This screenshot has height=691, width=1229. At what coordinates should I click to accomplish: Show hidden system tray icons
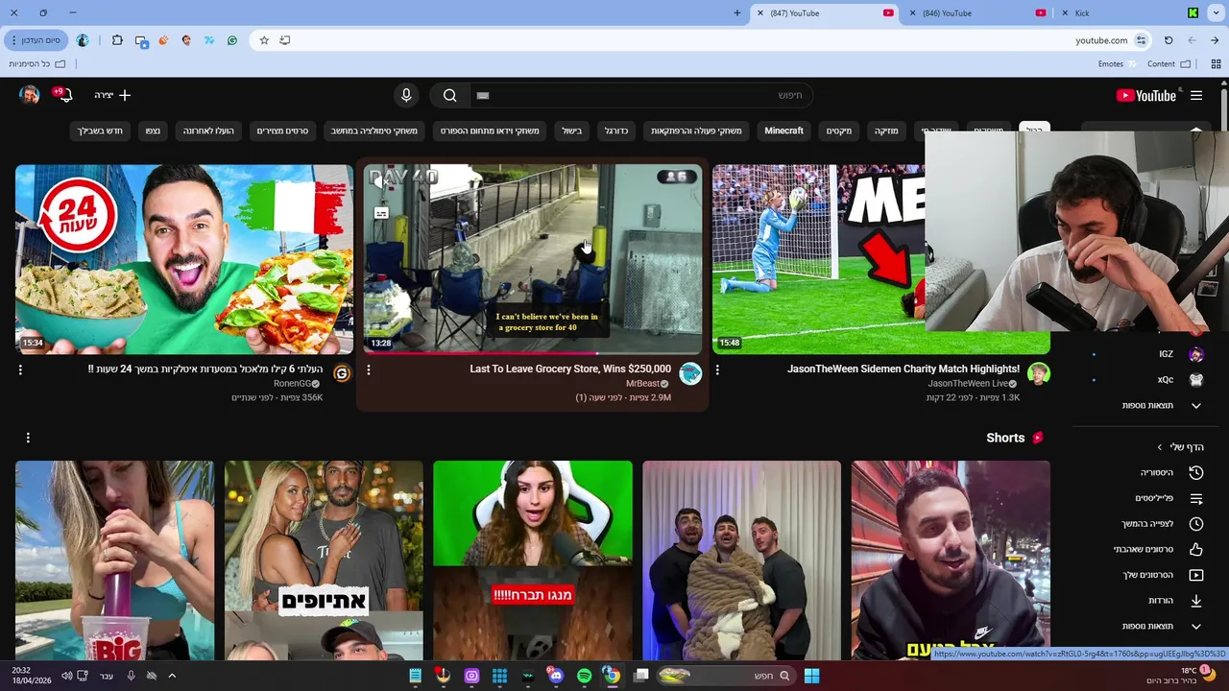(172, 676)
